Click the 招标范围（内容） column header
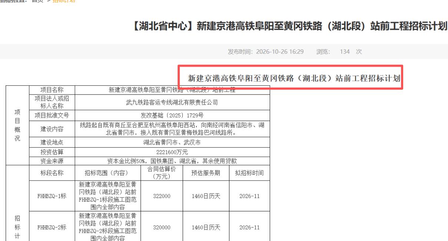The height and width of the screenshot is (241, 448). pos(108,173)
